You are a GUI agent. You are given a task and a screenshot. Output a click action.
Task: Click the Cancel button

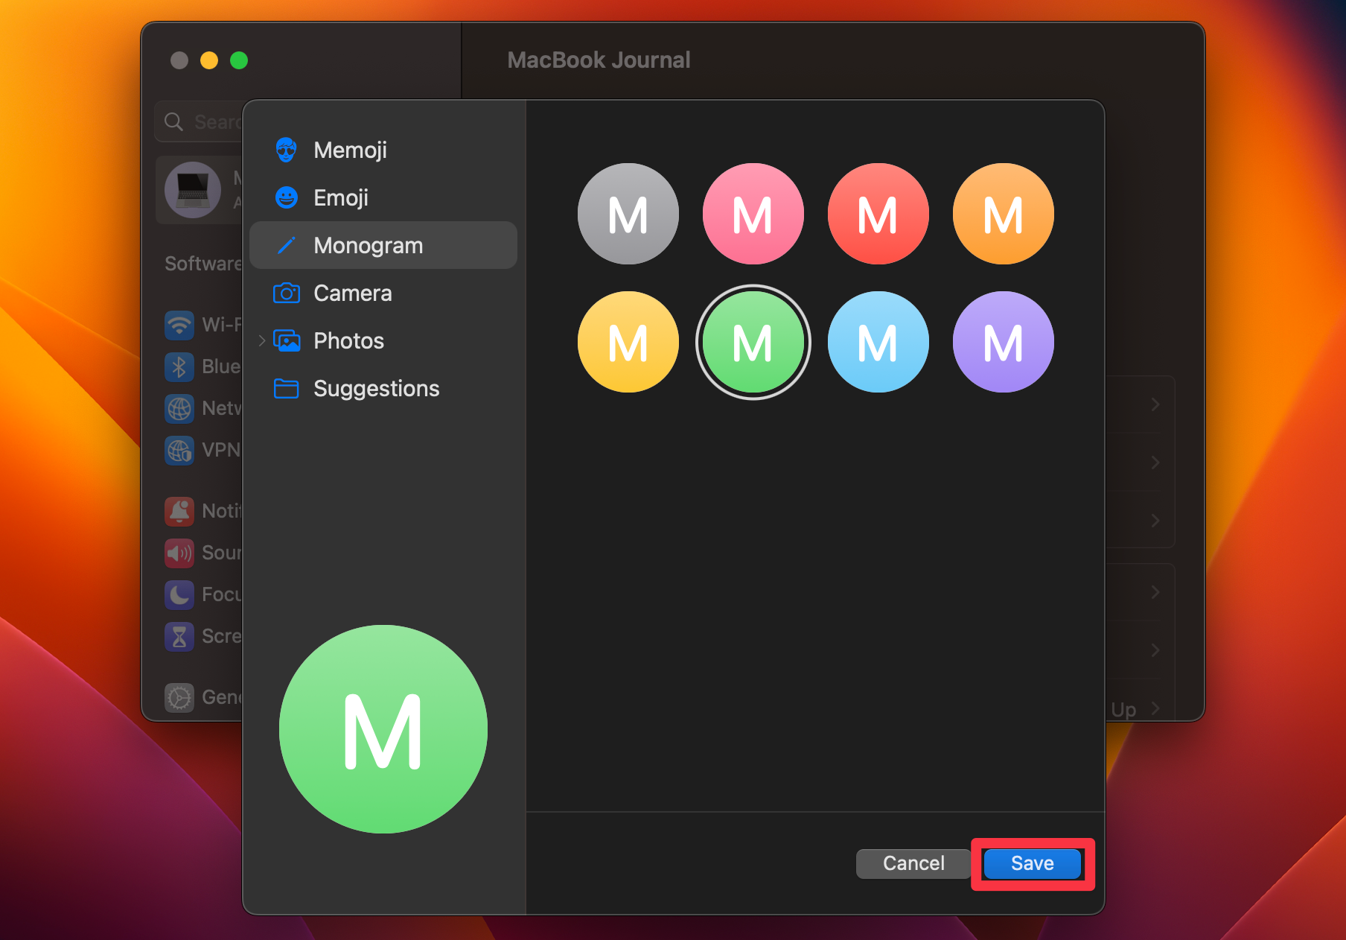pos(913,863)
